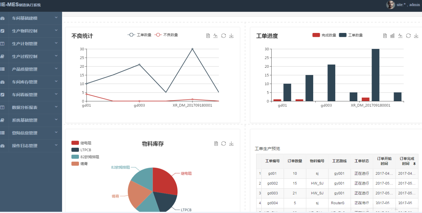The height and width of the screenshot is (213, 422).
Task: Sort table by 工单编号 column header
Action: tap(273, 161)
